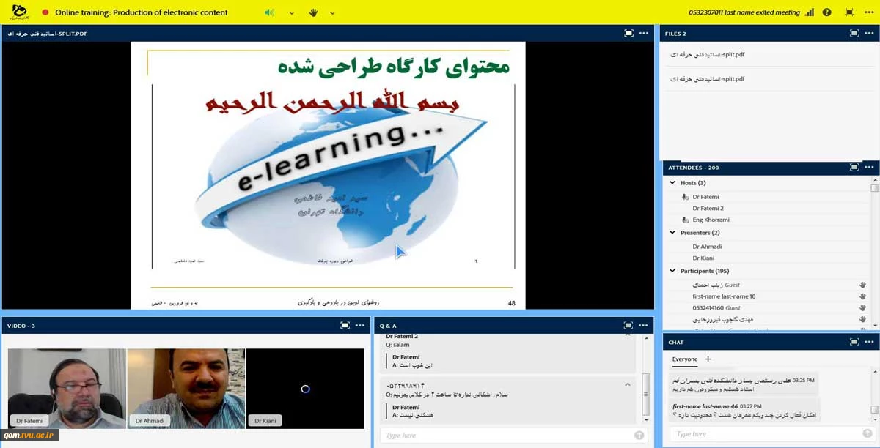Viewport: 880px width, 448px height.
Task: Click the connection signal strength icon
Action: pos(809,12)
